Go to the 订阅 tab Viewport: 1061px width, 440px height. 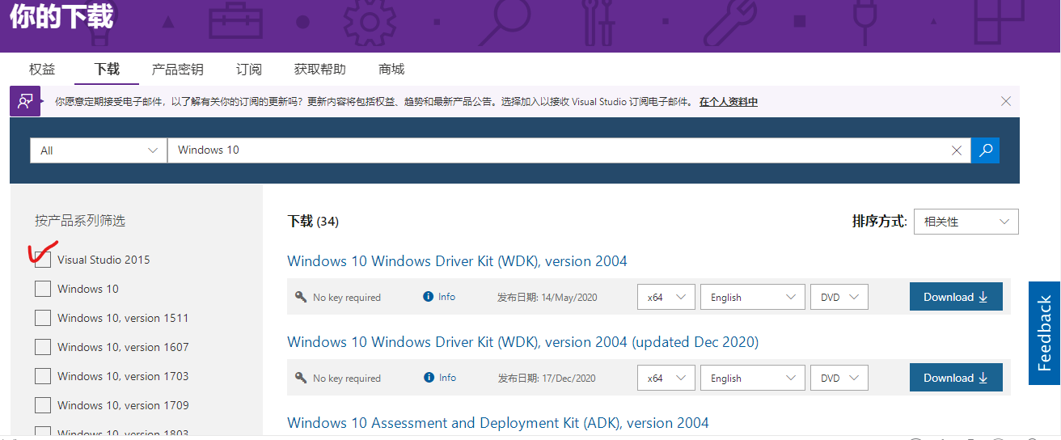click(249, 70)
